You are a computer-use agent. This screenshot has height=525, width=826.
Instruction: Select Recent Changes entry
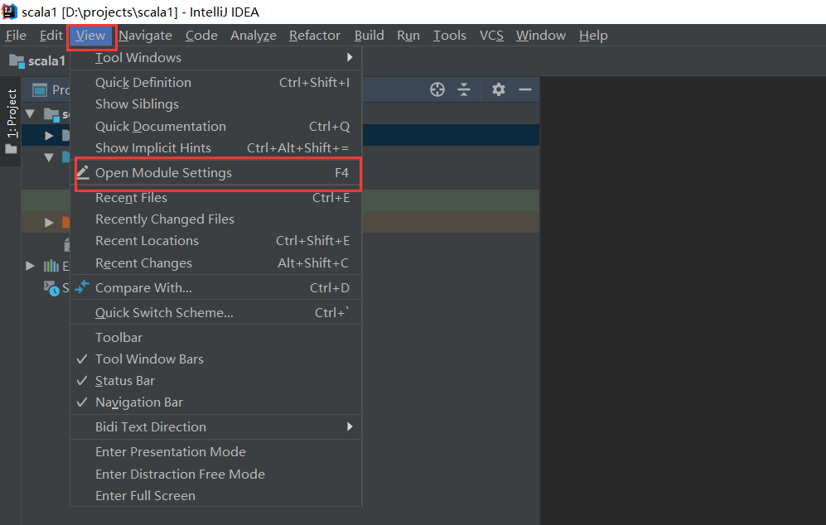click(216, 262)
